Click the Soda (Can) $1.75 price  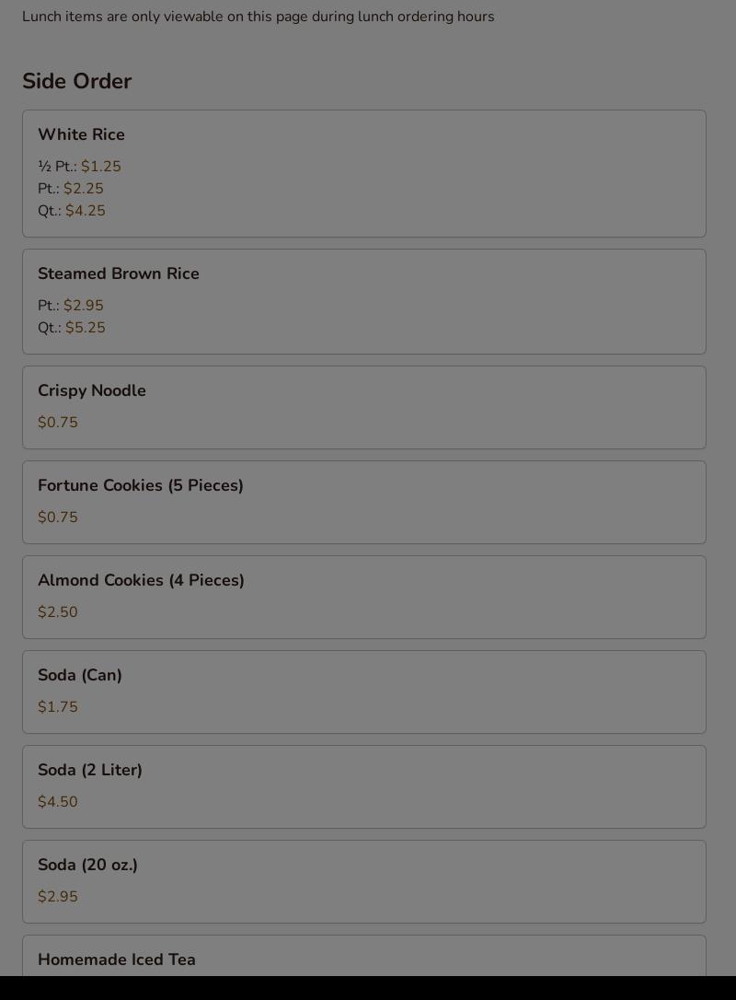[57, 706]
